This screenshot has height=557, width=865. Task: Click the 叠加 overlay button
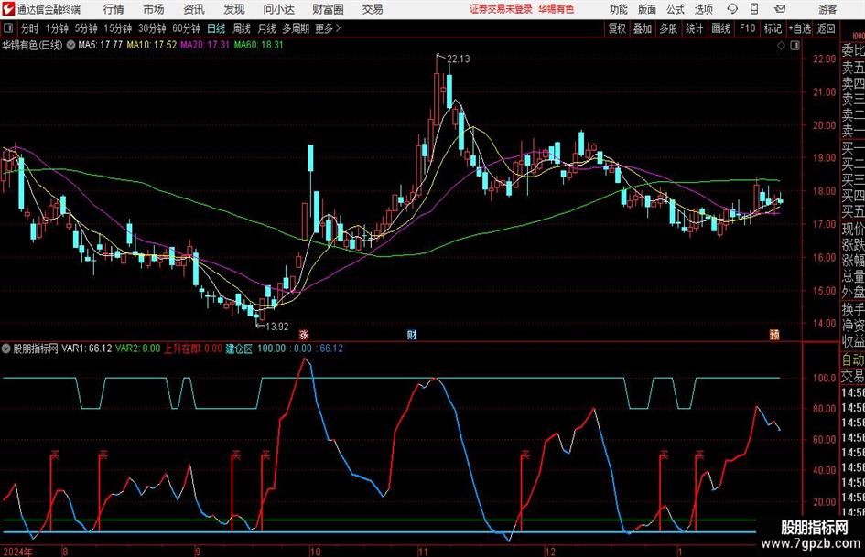(x=643, y=28)
